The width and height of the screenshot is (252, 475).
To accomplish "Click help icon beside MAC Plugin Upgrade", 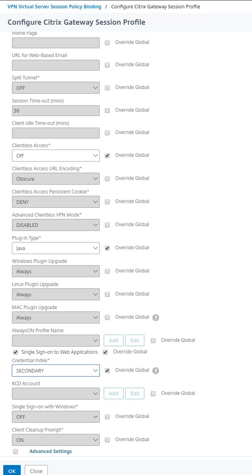I will (156, 317).
